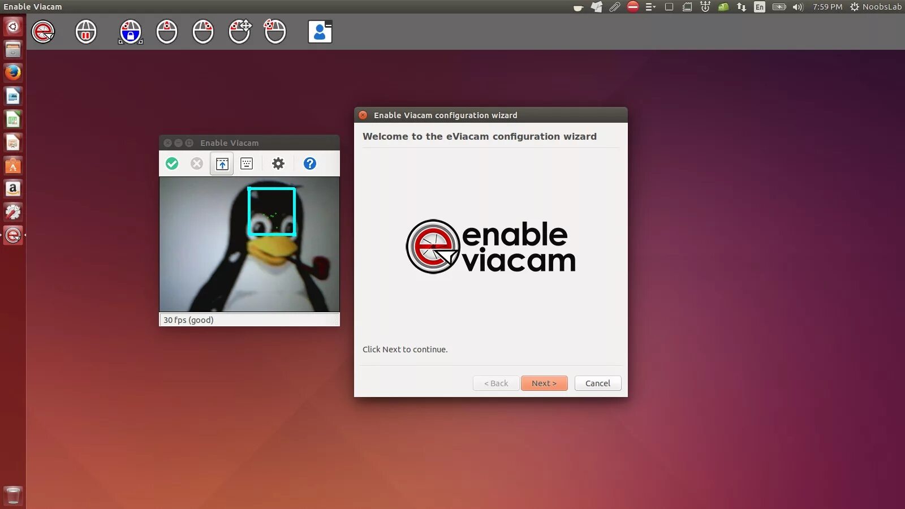Click the 'Enable Viacam' main window title bar
This screenshot has width=905, height=509.
pyautogui.click(x=249, y=143)
